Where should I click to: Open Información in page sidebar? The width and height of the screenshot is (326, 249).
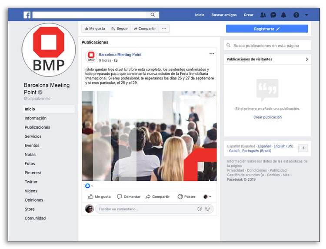coord(36,118)
